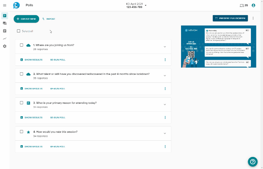Click the word cloud icon for poll 2
This screenshot has height=169, width=263.
(28, 74)
